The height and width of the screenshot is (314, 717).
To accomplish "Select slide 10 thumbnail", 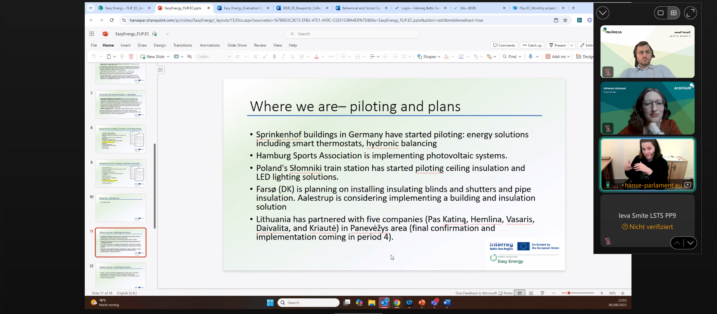I will click(121, 208).
